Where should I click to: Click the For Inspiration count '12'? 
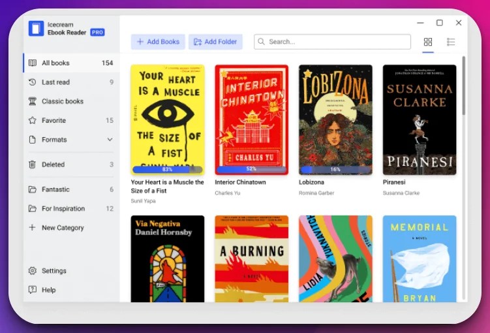pos(110,208)
